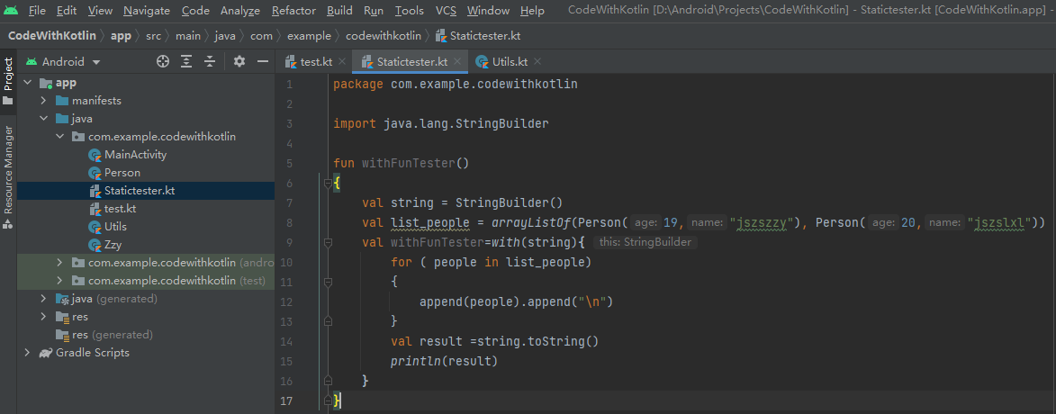Switch to the Utils.kt tab

(509, 62)
